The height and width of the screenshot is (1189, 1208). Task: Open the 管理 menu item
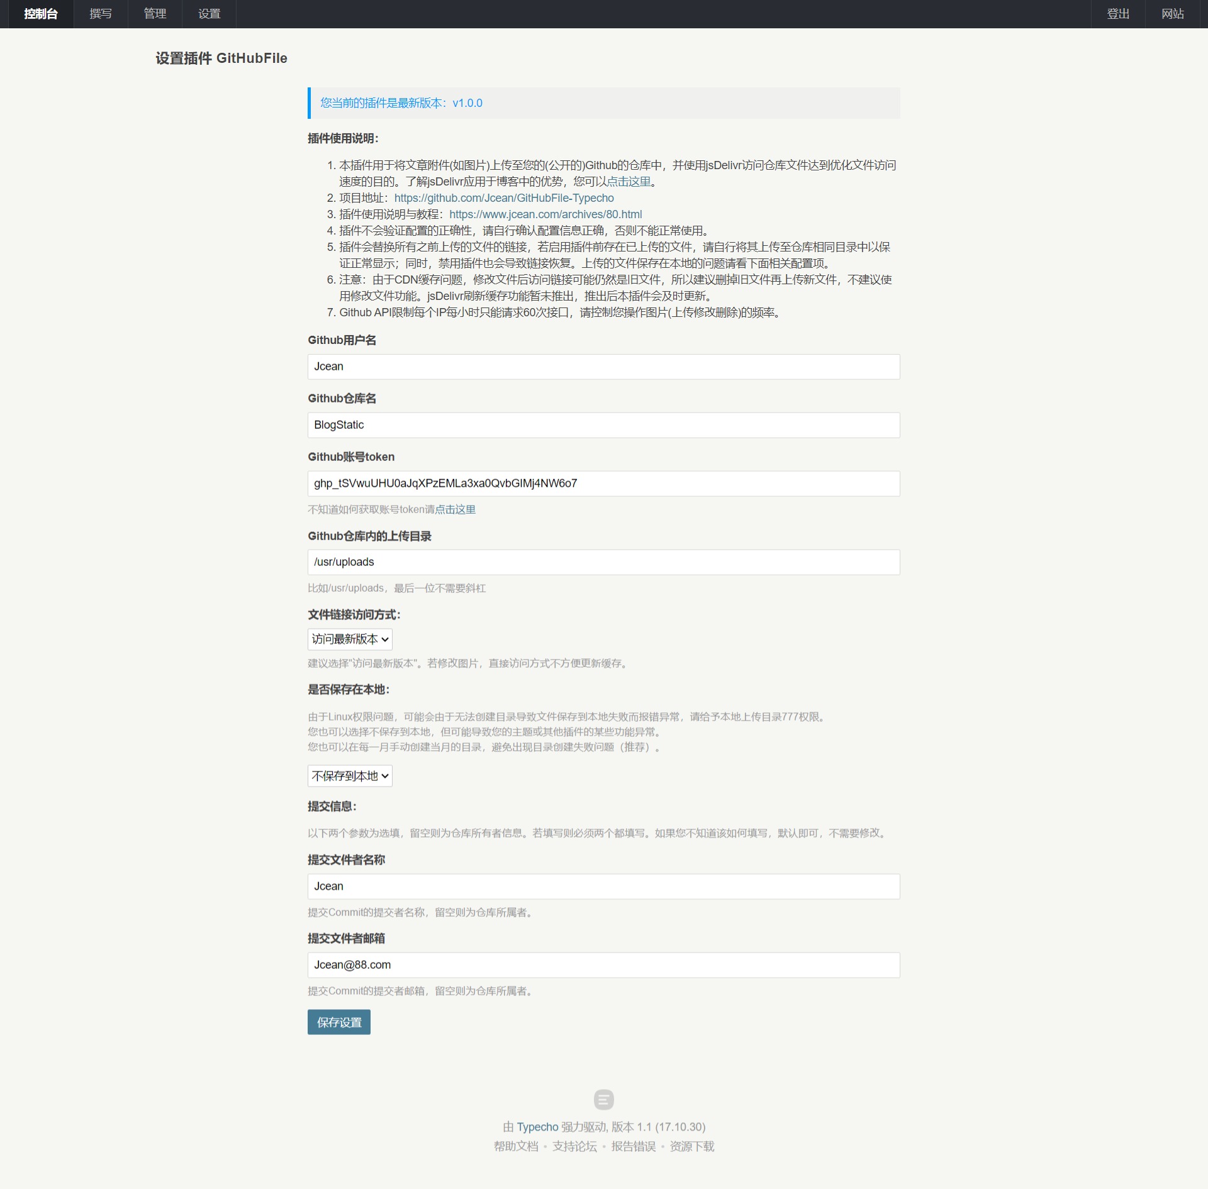point(154,13)
